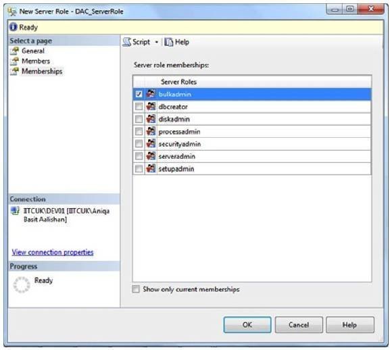The height and width of the screenshot is (350, 392).
Task: Open View connection properties link
Action: click(x=53, y=252)
